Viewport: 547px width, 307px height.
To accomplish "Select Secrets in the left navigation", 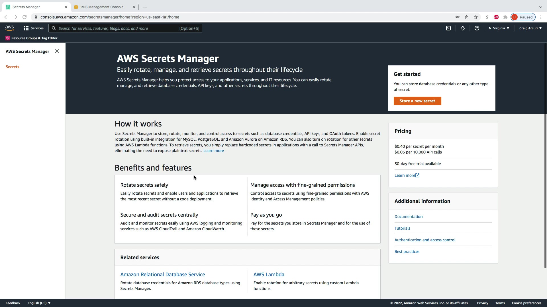I will (13, 67).
